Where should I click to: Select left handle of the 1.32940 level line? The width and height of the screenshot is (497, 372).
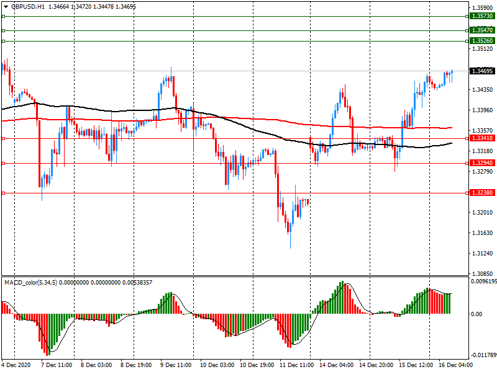[x=3, y=163]
